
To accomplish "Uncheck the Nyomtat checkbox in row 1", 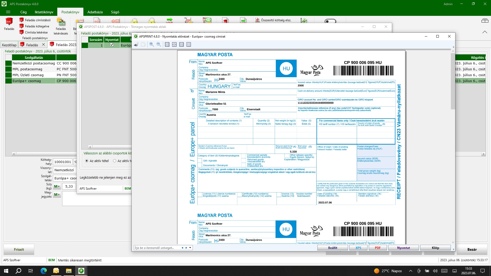I will coord(112,45).
